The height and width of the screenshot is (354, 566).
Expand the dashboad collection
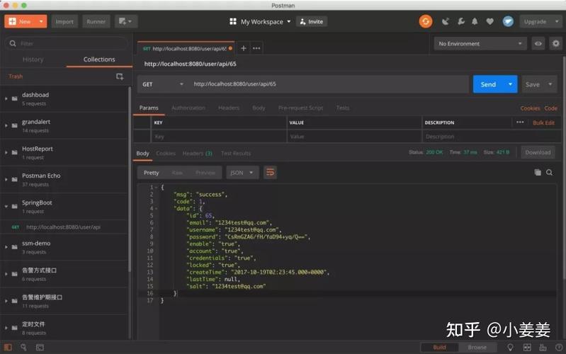coord(6,98)
